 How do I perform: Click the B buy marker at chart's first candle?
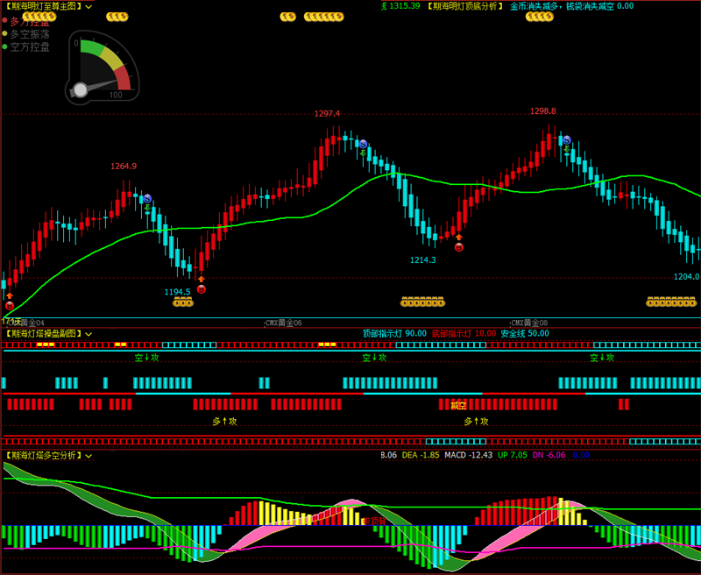(10, 306)
